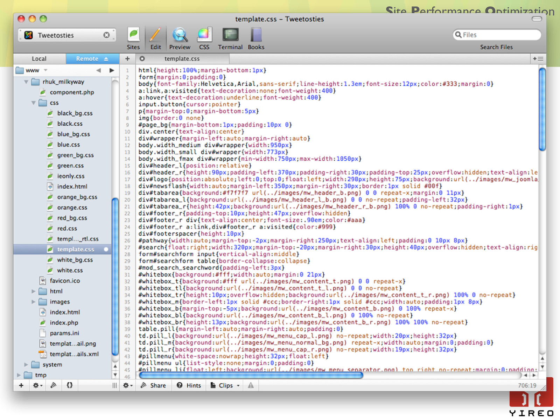Image resolution: width=560 pixels, height=420 pixels.
Task: Collapse the rhuk_milkyway folder
Action: click(x=26, y=82)
